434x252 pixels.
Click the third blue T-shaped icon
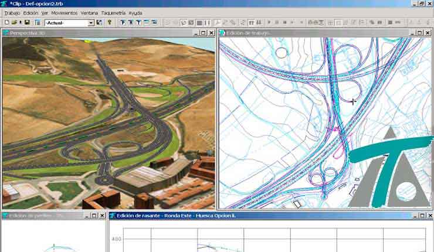coord(138,22)
